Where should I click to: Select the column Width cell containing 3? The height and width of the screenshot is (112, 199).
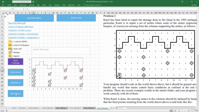(x=10, y=41)
